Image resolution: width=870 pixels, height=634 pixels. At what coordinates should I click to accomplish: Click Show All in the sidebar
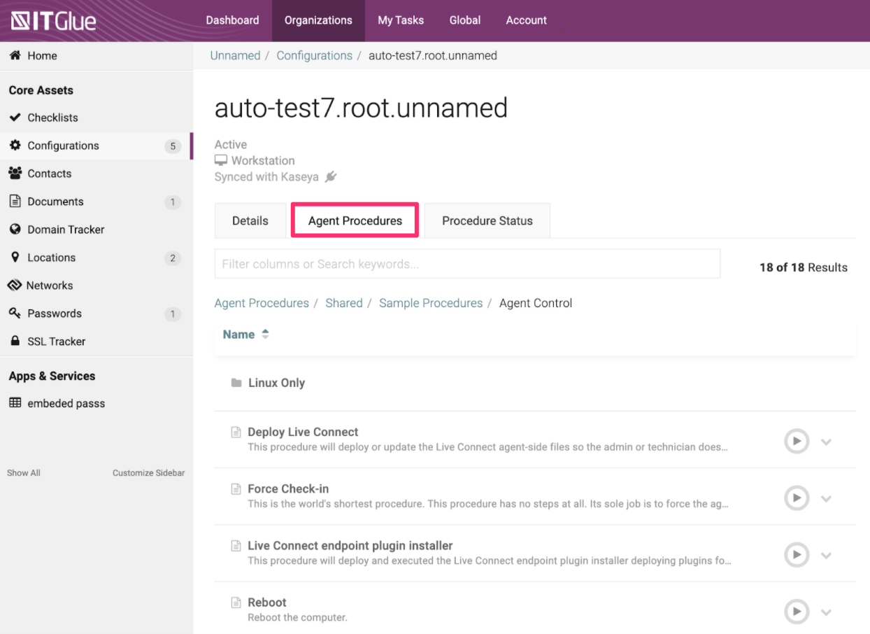24,473
